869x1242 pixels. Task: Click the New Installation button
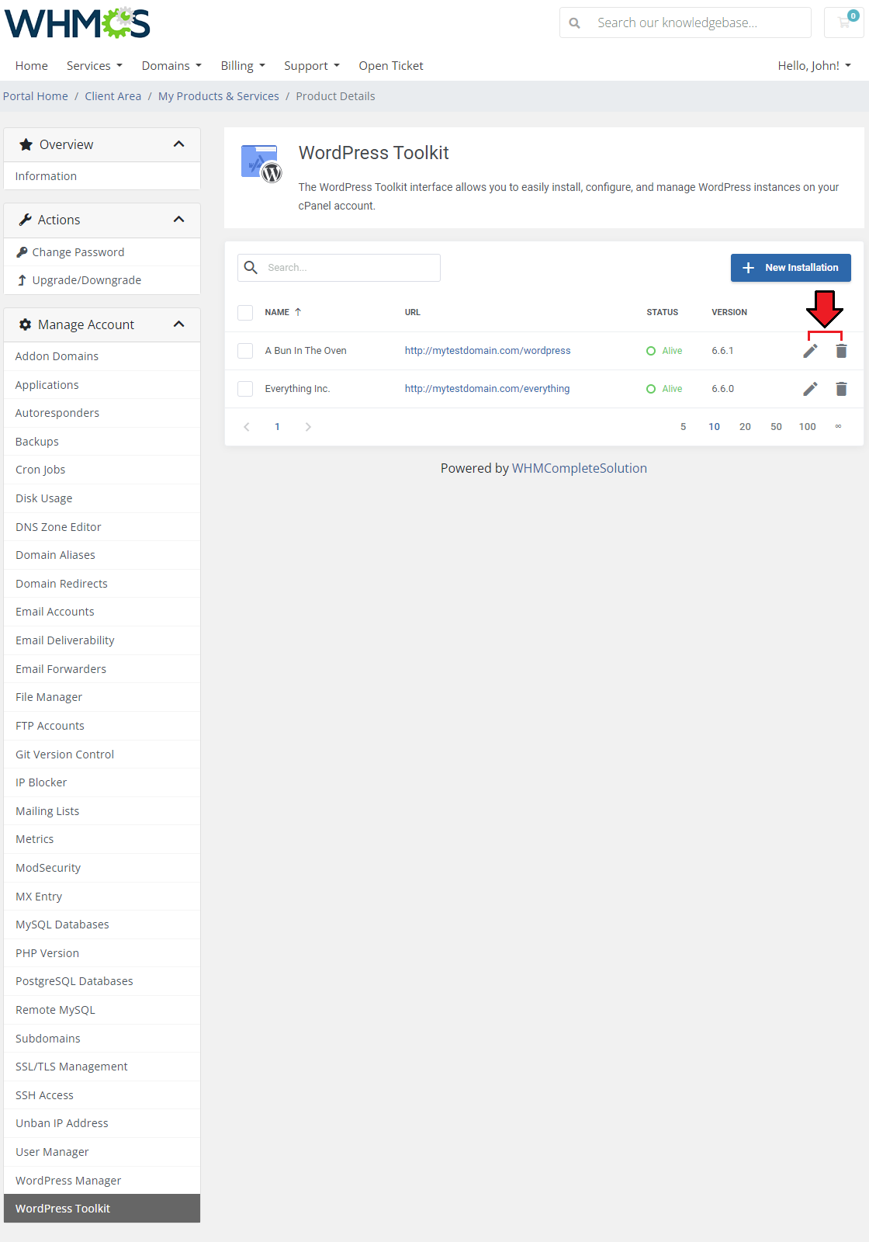pyautogui.click(x=791, y=268)
